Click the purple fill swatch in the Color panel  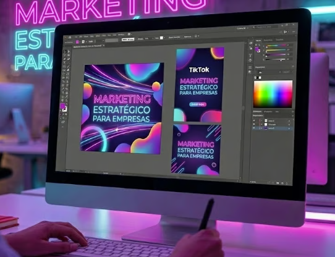point(257,49)
